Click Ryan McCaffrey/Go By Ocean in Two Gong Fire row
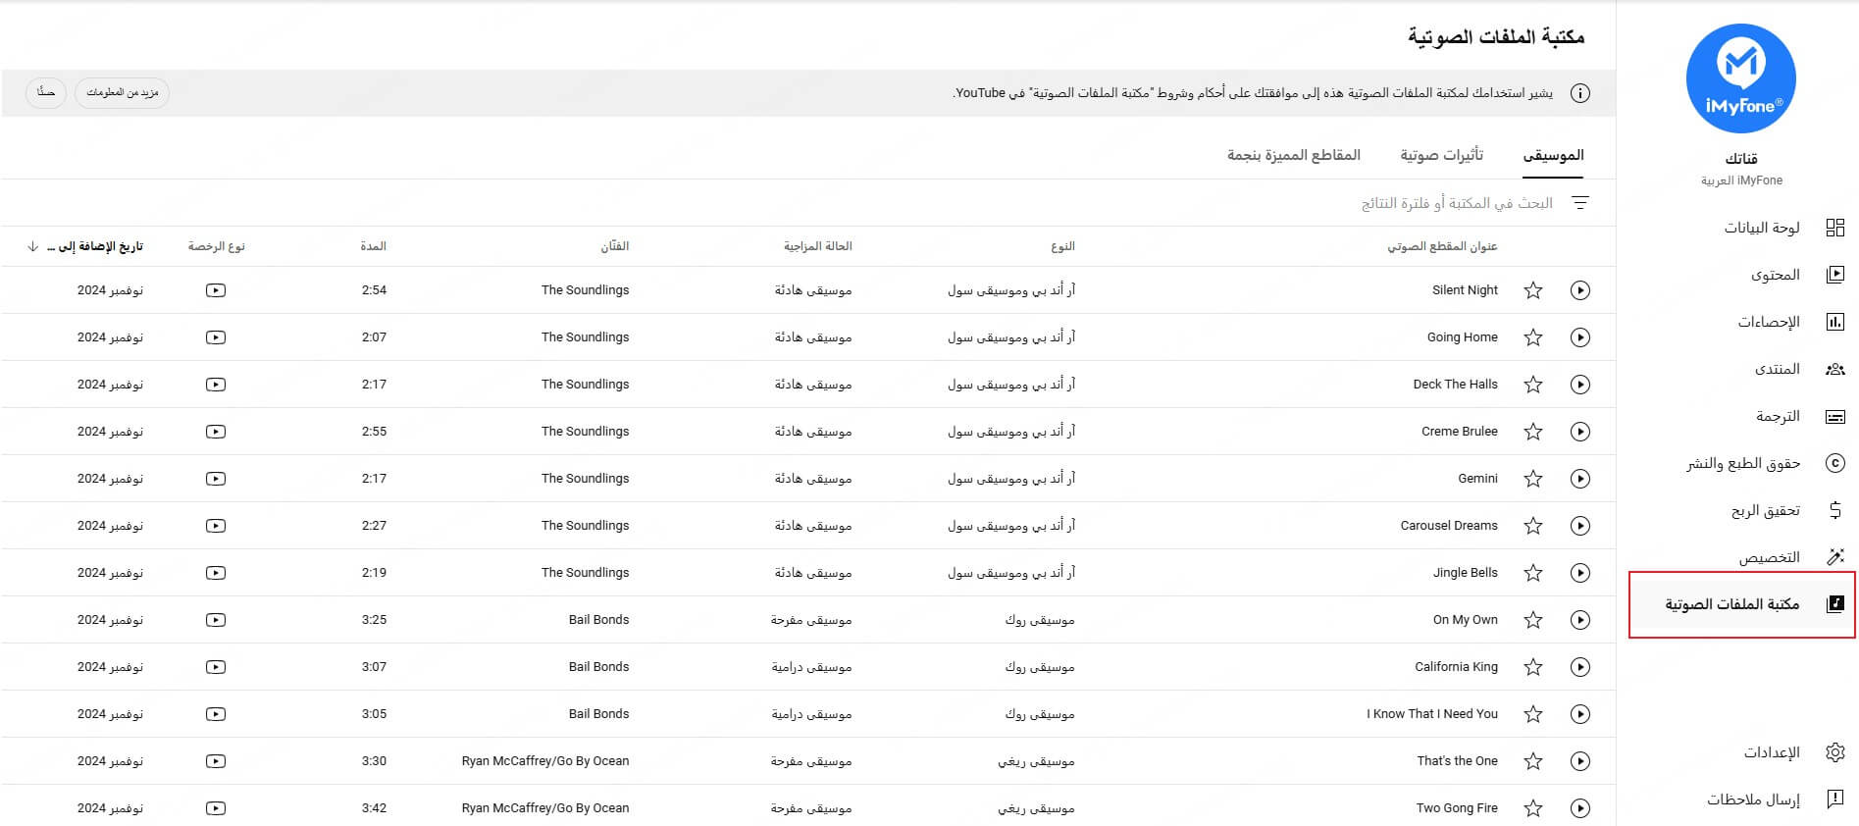Image resolution: width=1859 pixels, height=826 pixels. click(x=545, y=808)
